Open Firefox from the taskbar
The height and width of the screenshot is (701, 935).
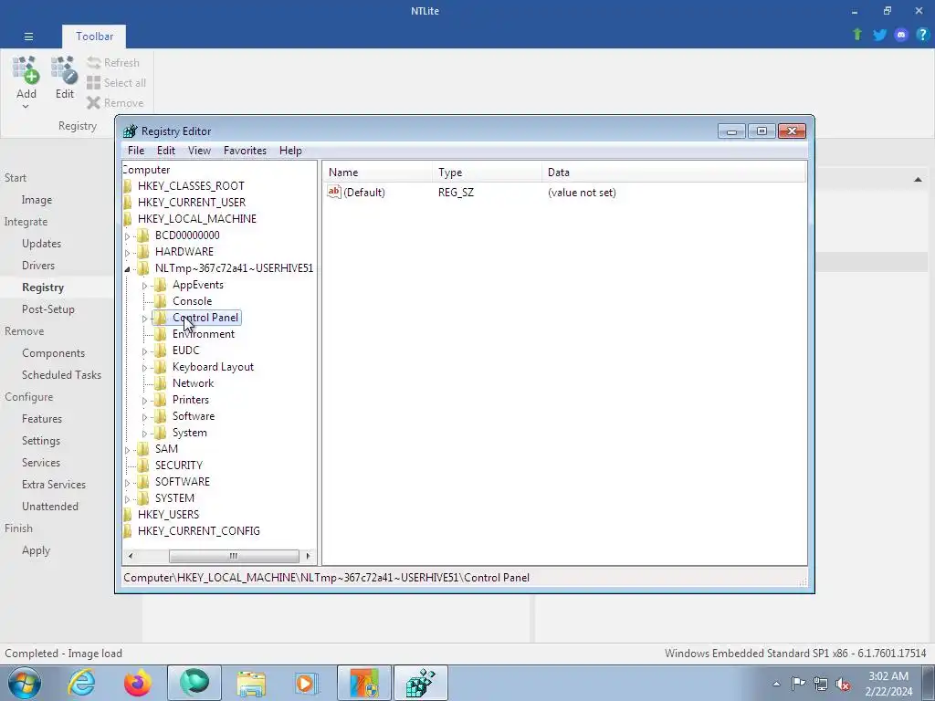click(138, 683)
